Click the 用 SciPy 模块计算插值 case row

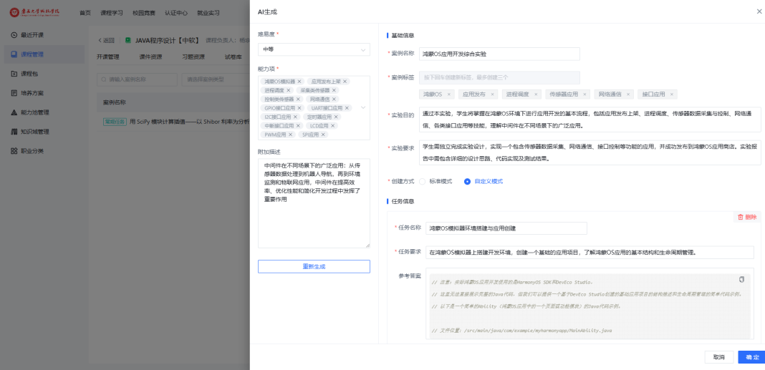tap(173, 122)
